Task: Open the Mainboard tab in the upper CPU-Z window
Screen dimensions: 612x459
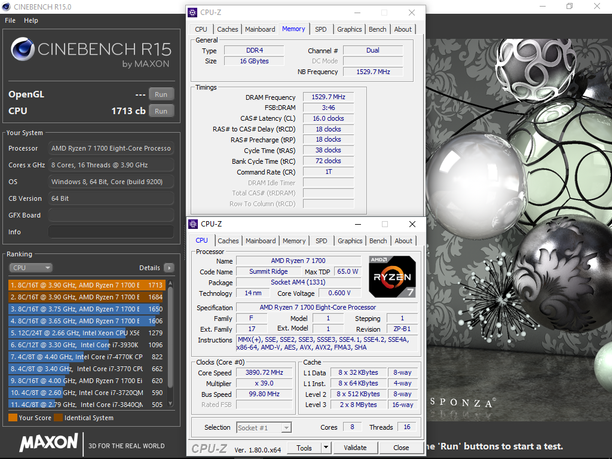Action: (260, 29)
